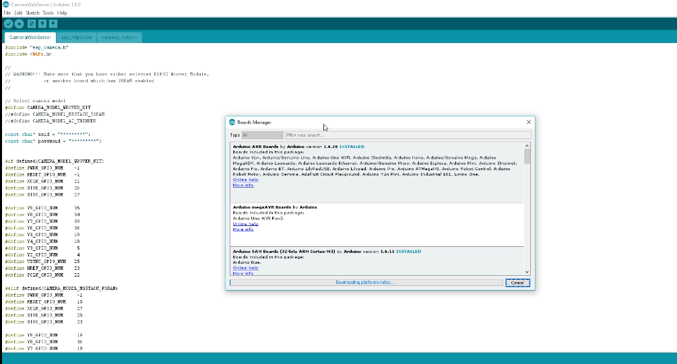This screenshot has height=364, width=677.
Task: Open the File menu
Action: (x=7, y=13)
